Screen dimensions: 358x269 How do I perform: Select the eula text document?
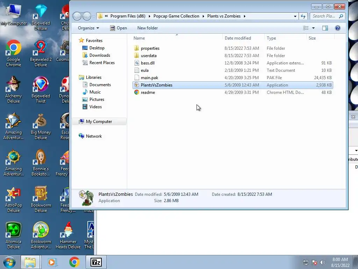(232, 70)
